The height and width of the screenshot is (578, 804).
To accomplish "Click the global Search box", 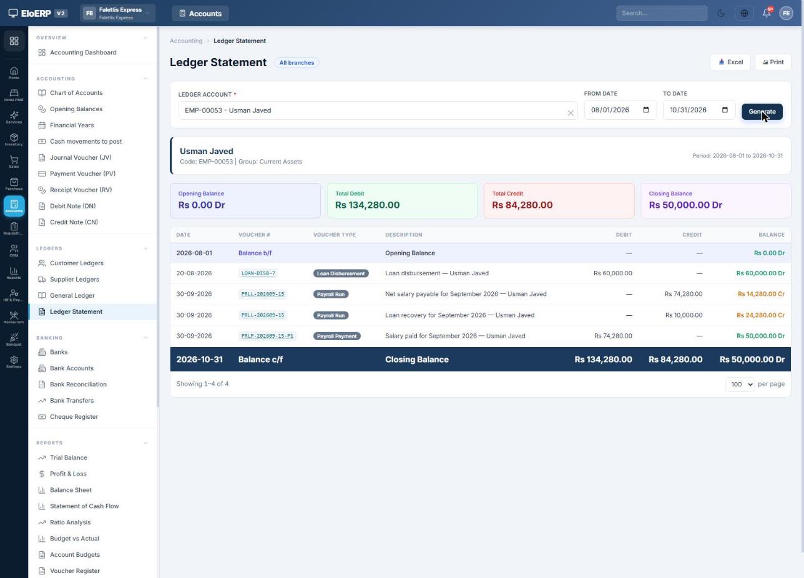I will point(662,13).
